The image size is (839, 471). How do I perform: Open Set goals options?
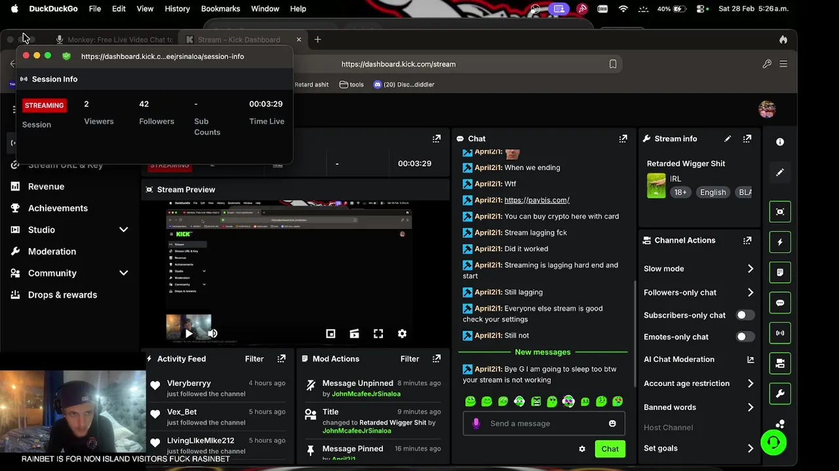pyautogui.click(x=699, y=448)
